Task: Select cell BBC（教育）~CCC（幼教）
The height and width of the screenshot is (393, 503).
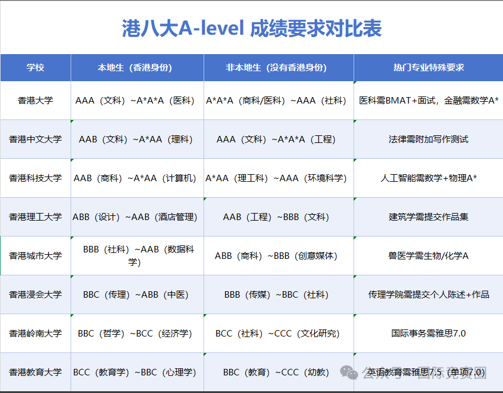Action: (x=279, y=372)
